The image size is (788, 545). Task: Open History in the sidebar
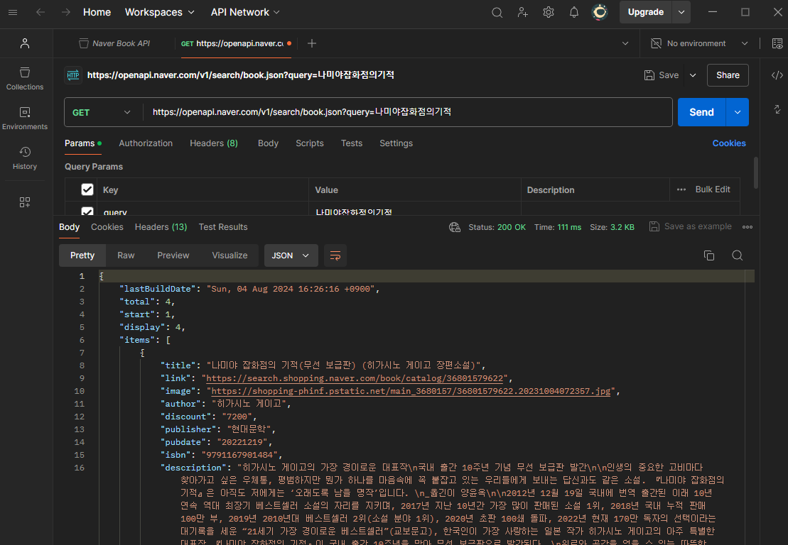25,158
